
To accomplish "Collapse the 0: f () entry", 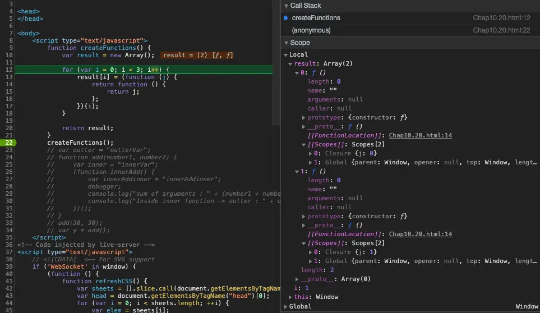I will pyautogui.click(x=297, y=73).
